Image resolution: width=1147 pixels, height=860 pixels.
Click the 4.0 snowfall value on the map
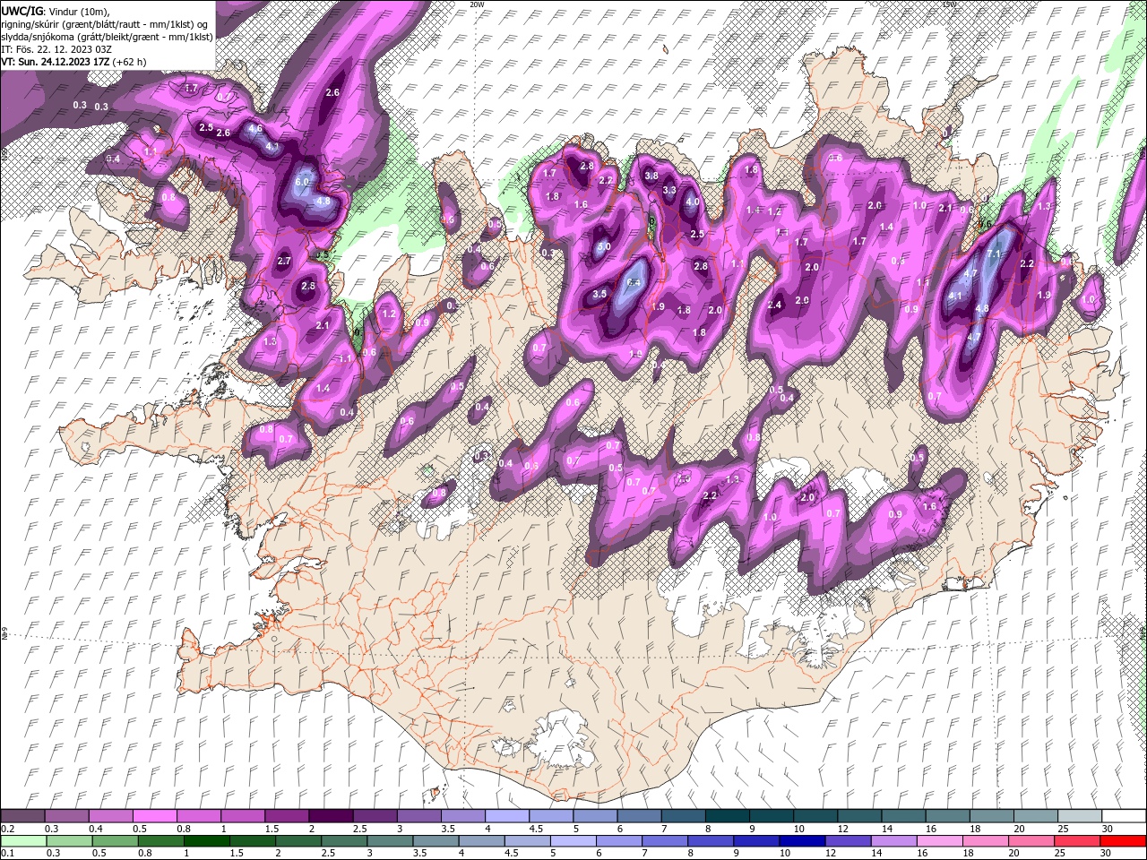(x=693, y=202)
